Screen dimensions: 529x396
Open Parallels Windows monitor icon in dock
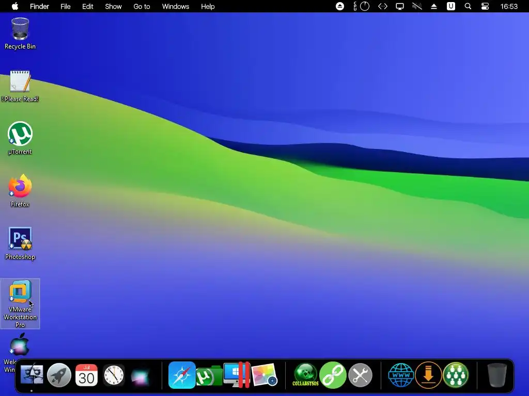click(x=237, y=375)
